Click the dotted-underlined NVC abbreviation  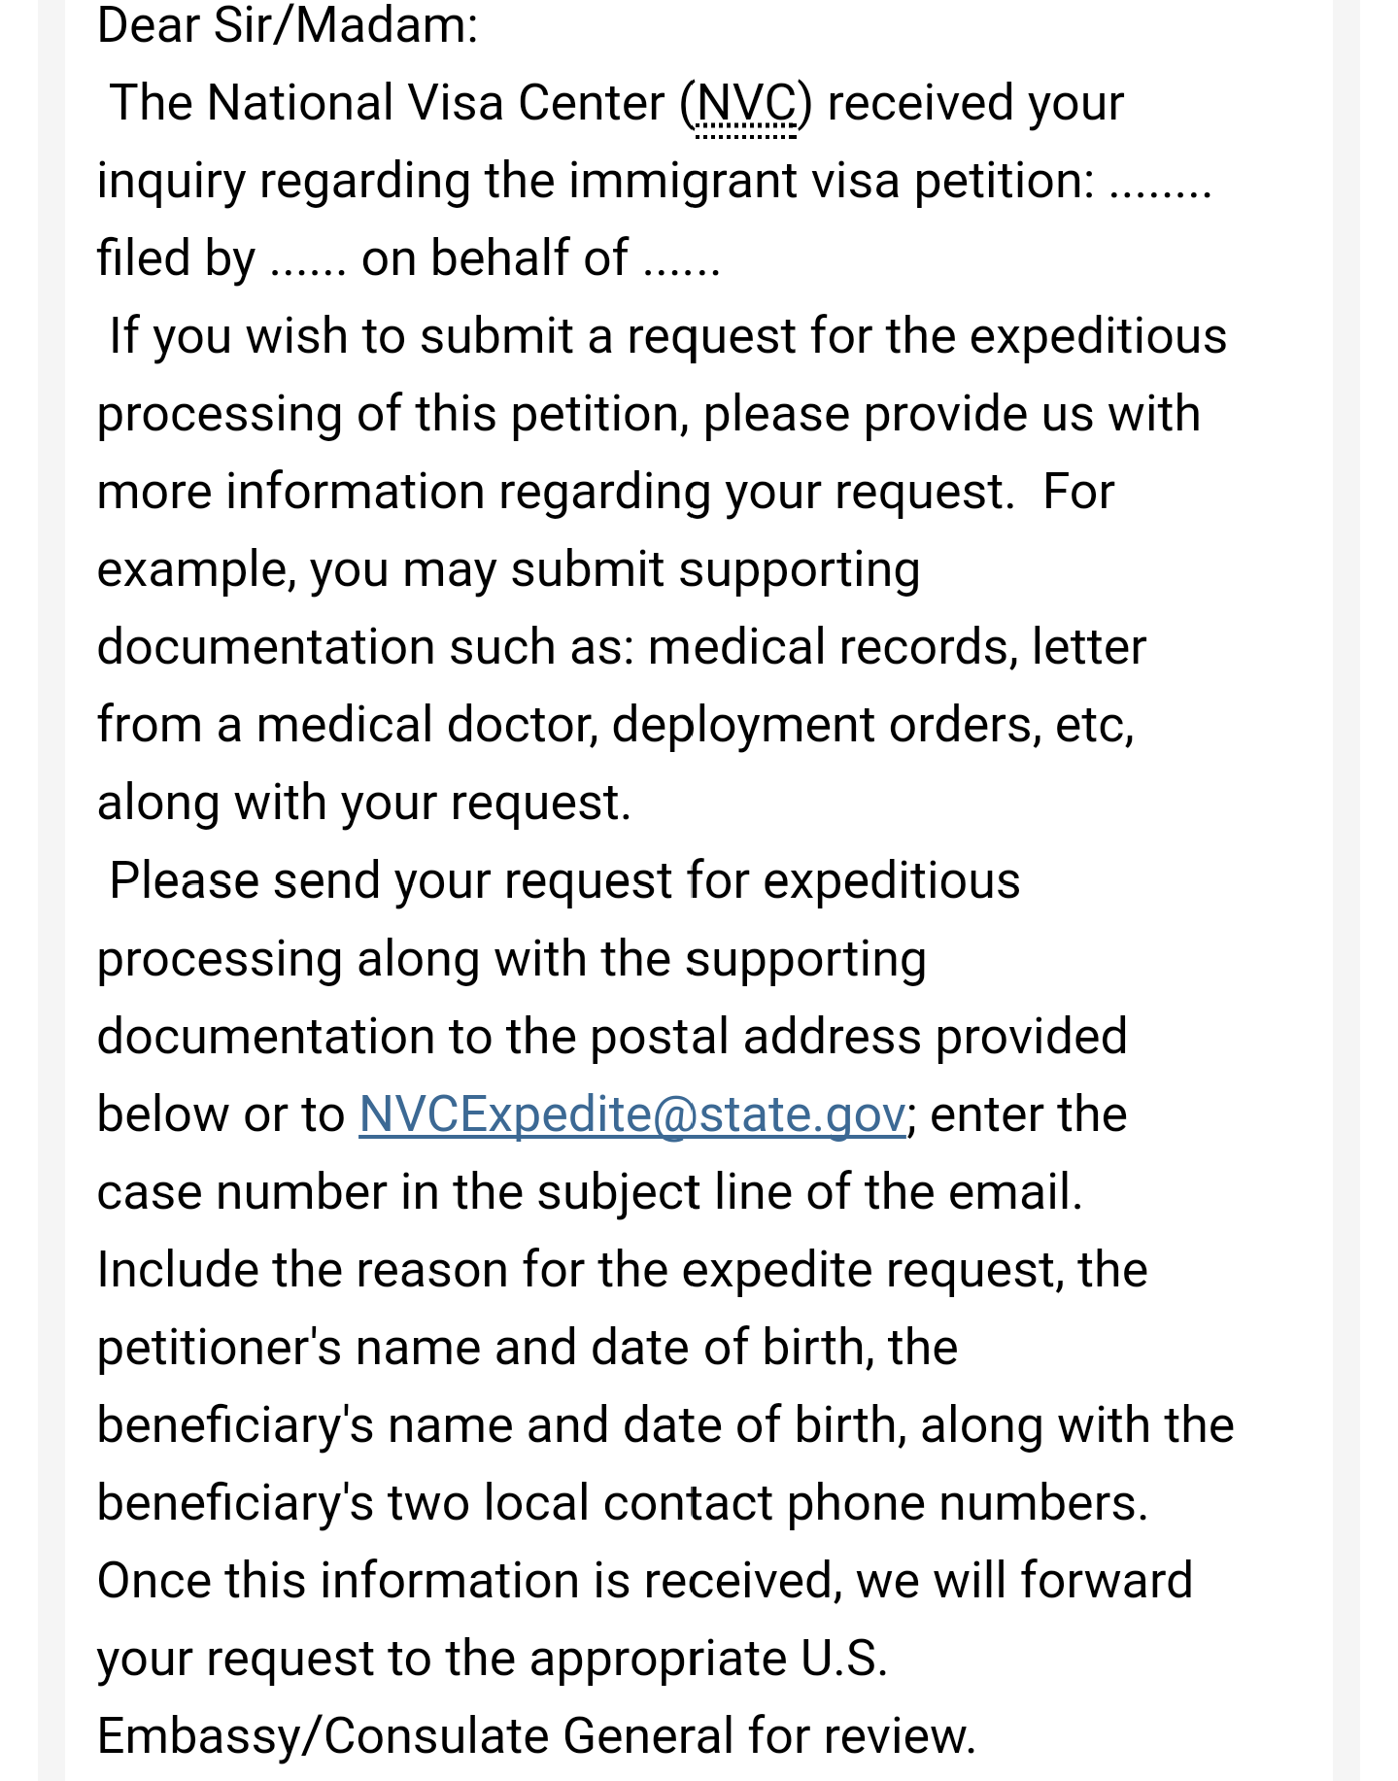pos(746,104)
